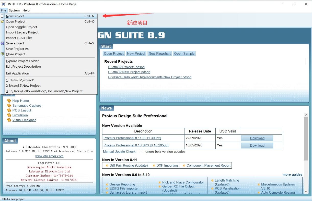Click the Proteus app icon in title bar
312x201 pixels.
click(x=3, y=4)
